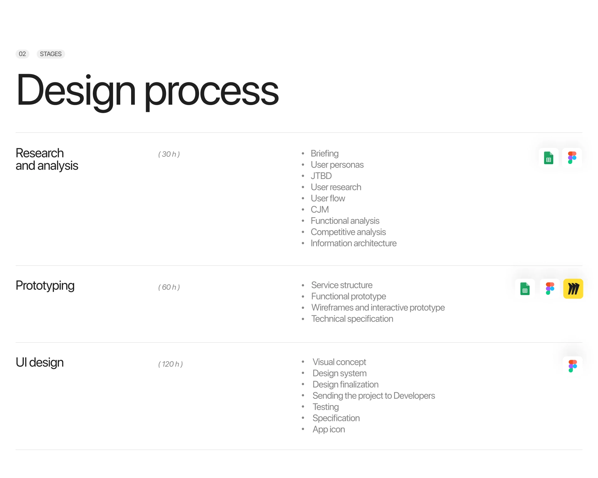Click the 30 h duration label
The image size is (598, 478).
click(x=169, y=154)
